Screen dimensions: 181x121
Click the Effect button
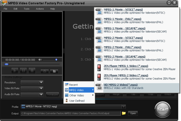pyautogui.click(x=168, y=95)
